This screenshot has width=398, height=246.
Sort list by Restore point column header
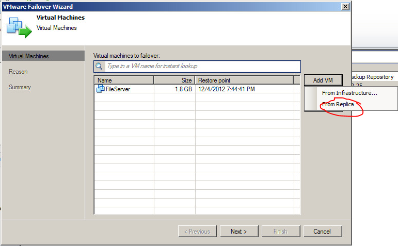[x=244, y=80]
